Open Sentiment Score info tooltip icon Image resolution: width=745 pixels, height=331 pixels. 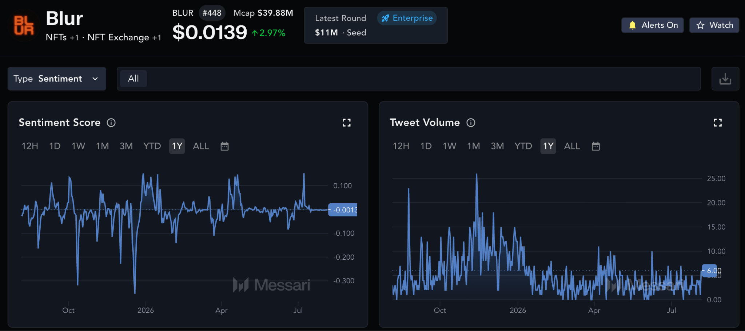[x=111, y=123]
